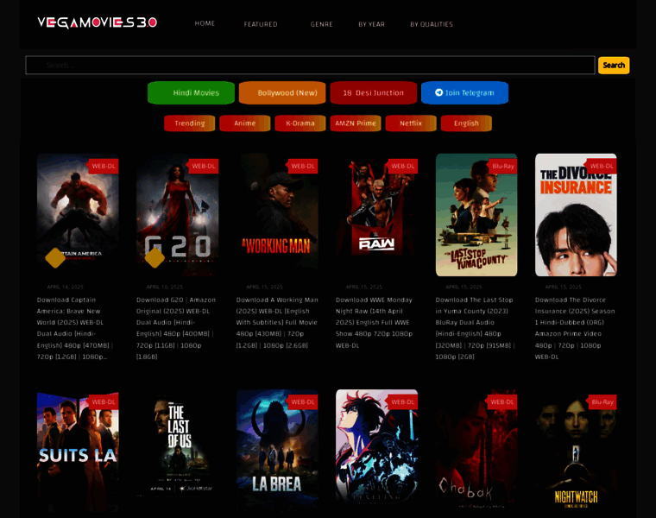This screenshot has height=518, width=656.
Task: Open the Solo Leveling anime poster
Action: tap(376, 451)
